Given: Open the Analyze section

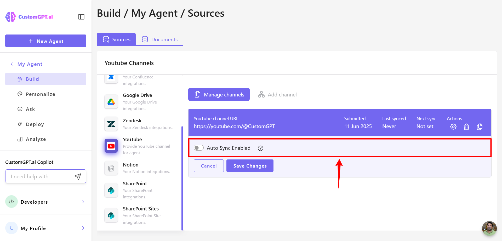Looking at the screenshot, I should tap(46, 139).
